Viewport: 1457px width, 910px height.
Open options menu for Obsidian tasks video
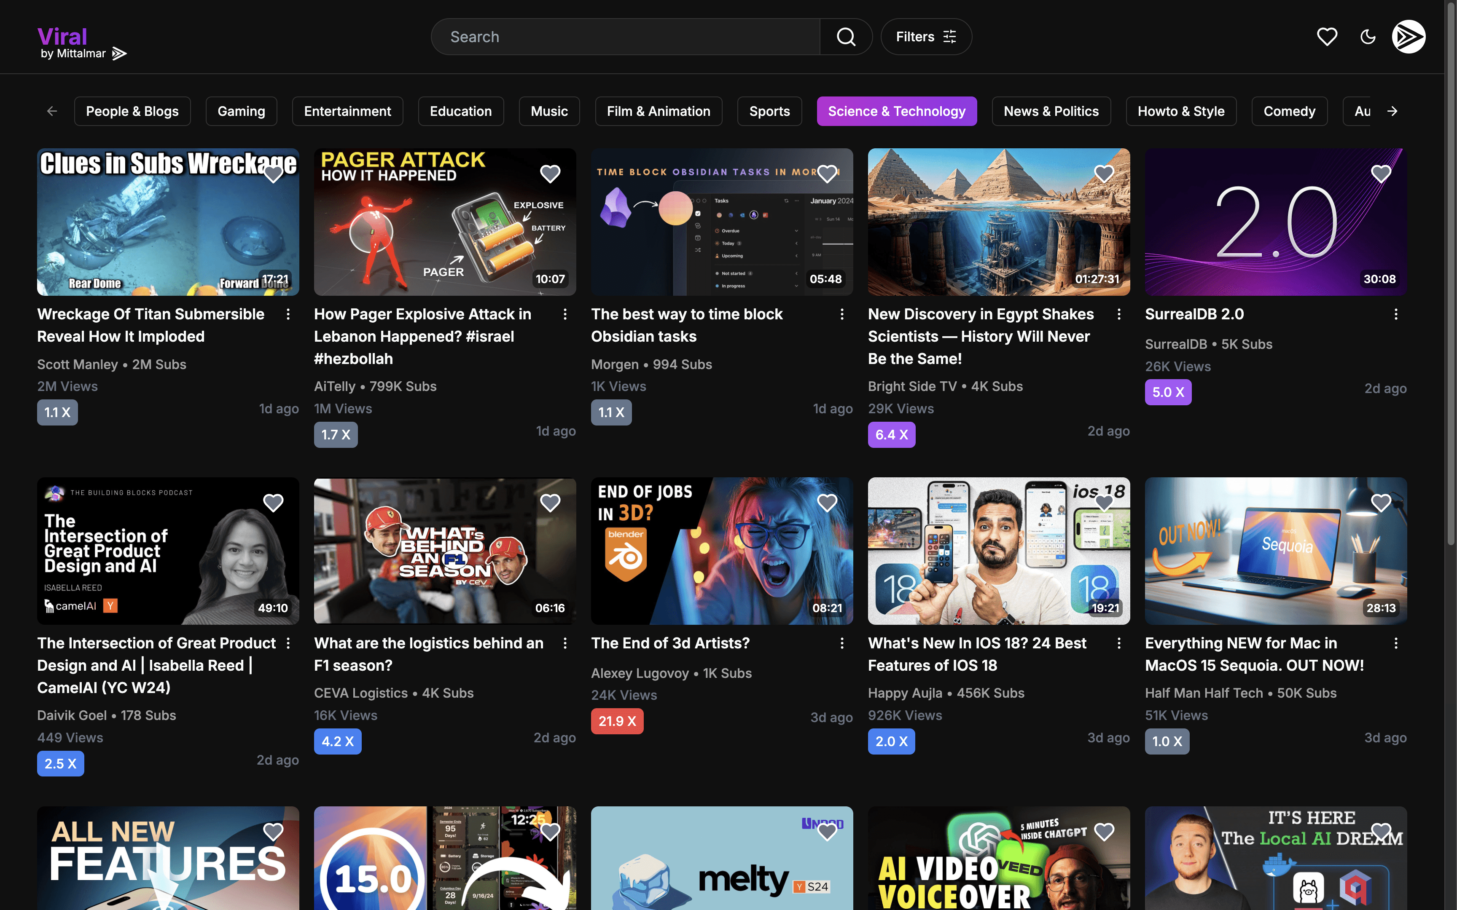click(x=842, y=314)
